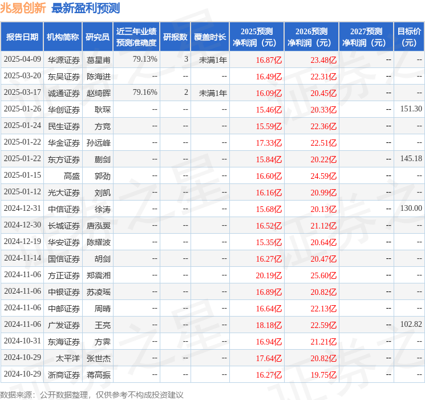
Task: Select analyst 唐泓翼
Action: pyautogui.click(x=99, y=226)
